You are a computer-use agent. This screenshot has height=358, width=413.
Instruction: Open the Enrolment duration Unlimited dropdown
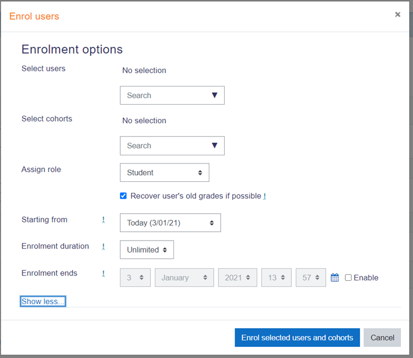(x=146, y=249)
